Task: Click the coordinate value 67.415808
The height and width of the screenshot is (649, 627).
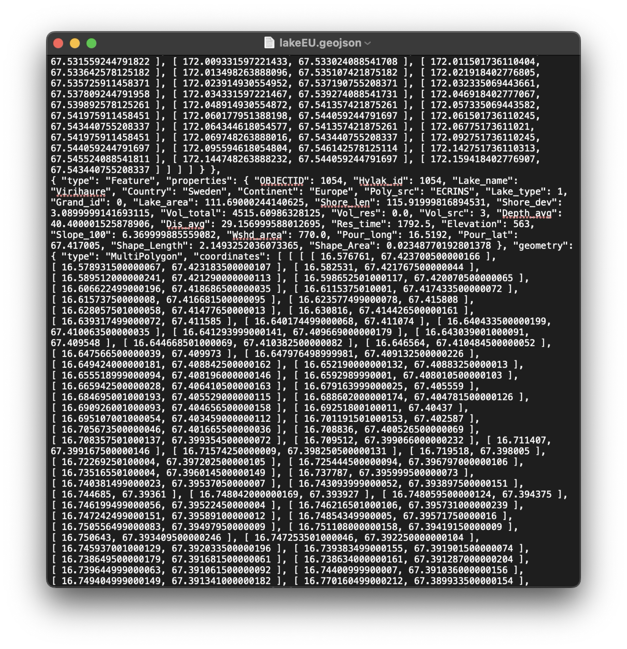Action: tap(433, 300)
